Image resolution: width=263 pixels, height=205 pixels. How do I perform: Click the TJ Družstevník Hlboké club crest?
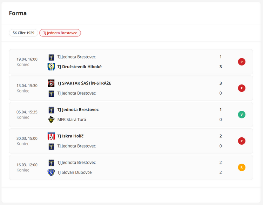point(51,67)
